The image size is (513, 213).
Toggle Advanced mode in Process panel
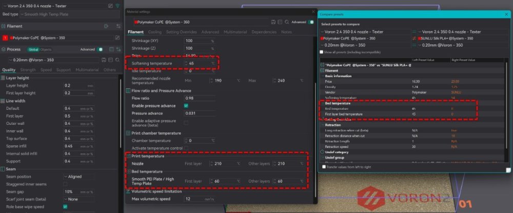(x=100, y=49)
